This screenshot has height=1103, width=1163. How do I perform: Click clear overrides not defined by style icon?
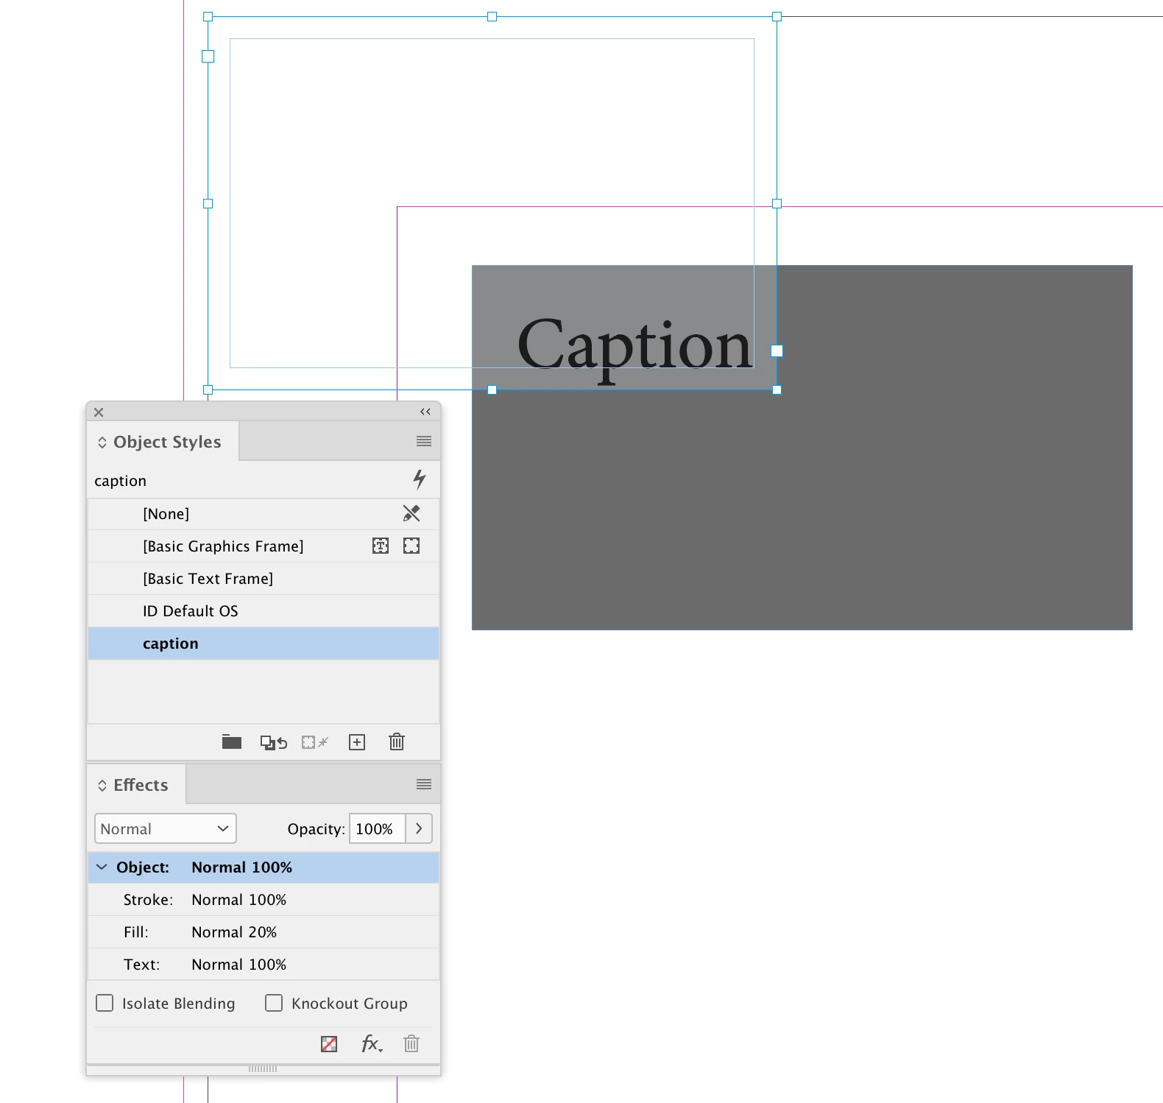(x=274, y=742)
